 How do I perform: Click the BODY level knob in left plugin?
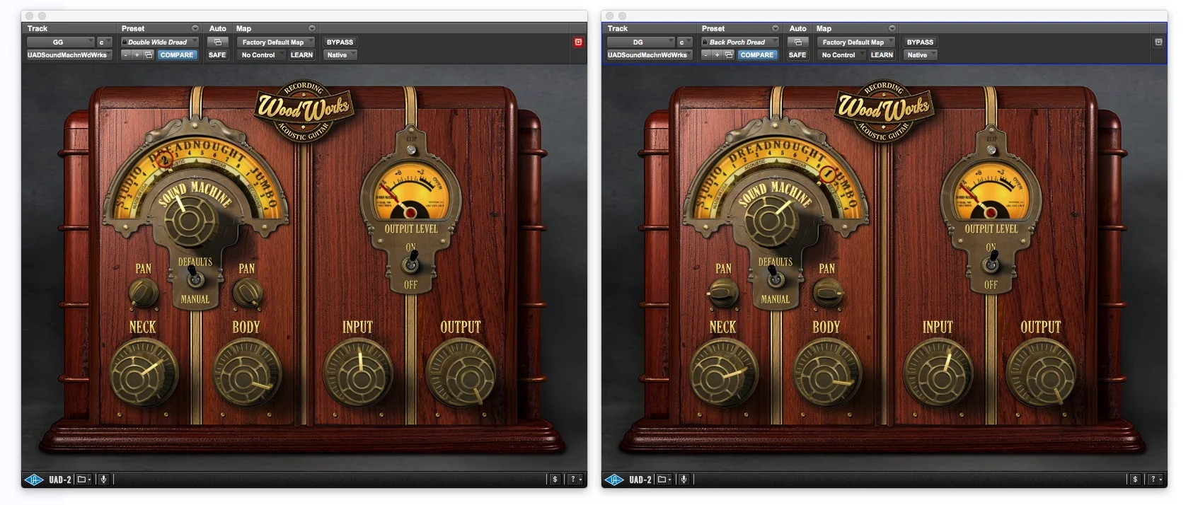[247, 373]
